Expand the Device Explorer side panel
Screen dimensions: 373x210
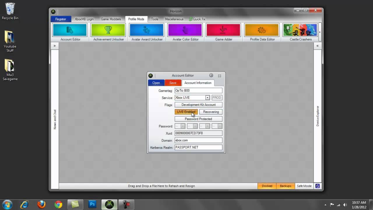[x=317, y=46]
